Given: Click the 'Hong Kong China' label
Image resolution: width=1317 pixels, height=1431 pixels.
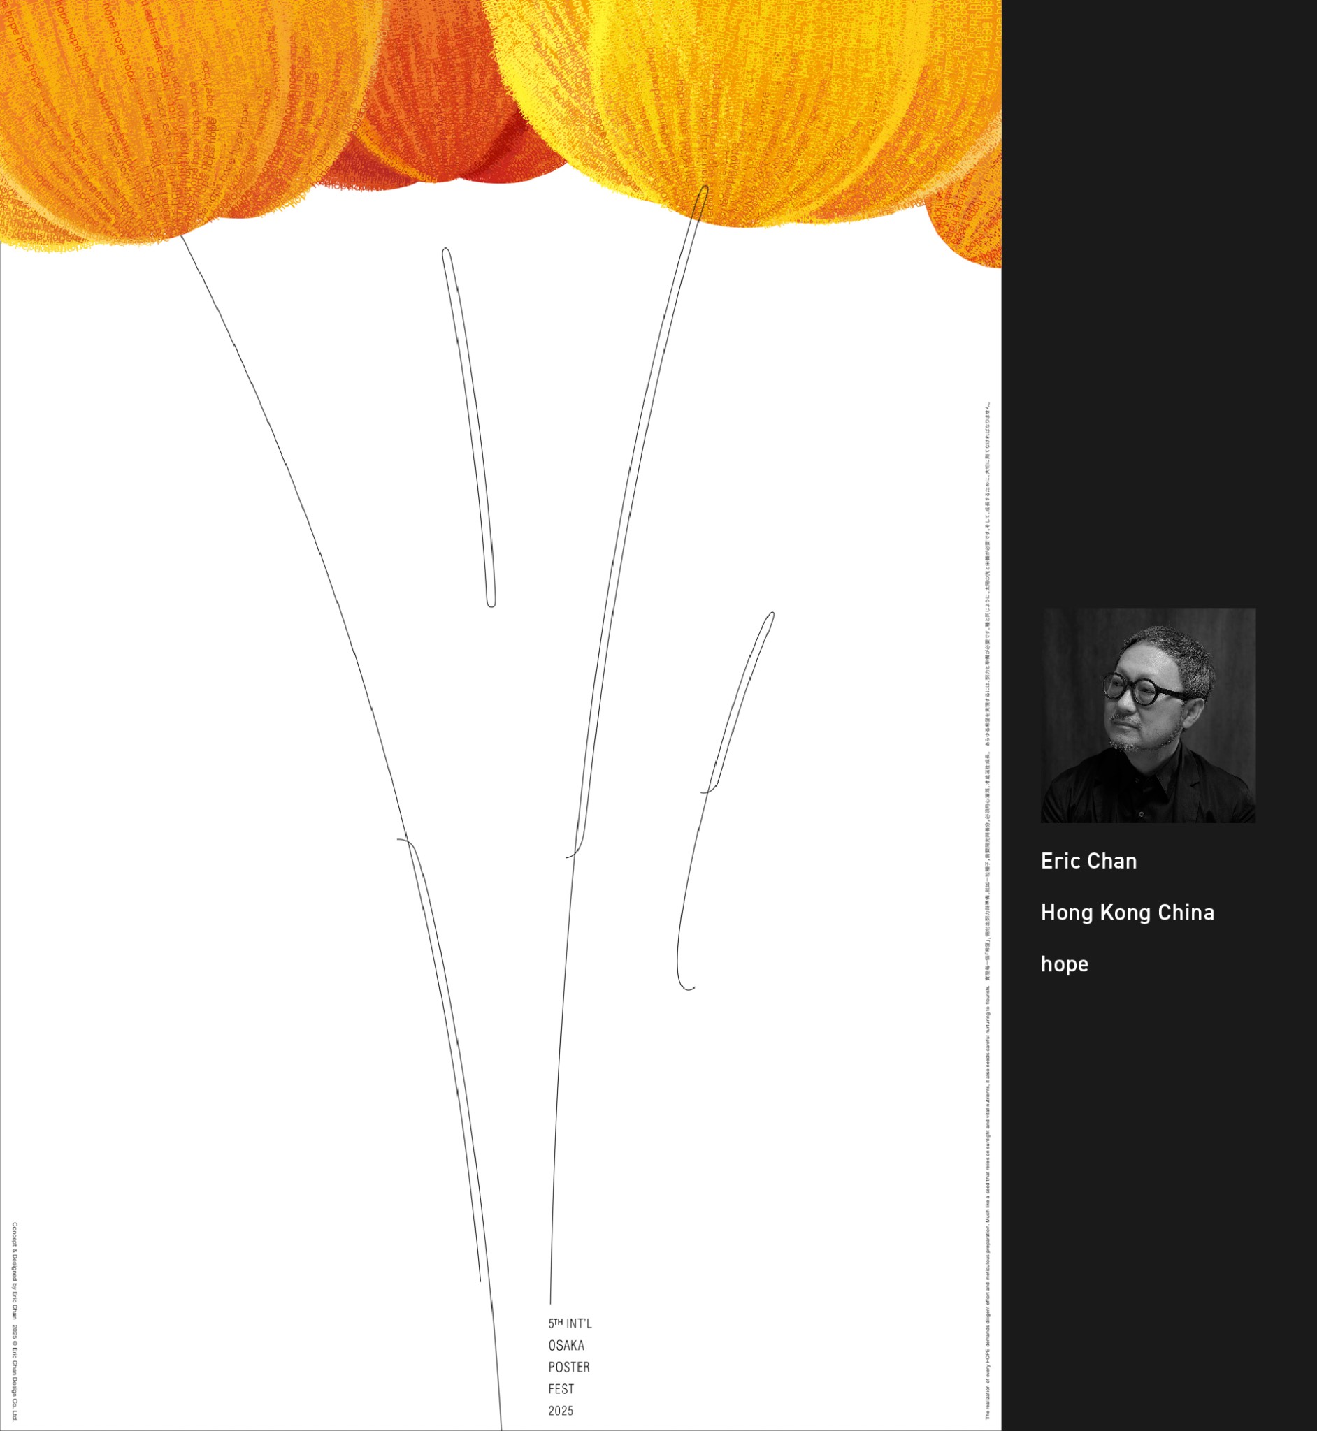Looking at the screenshot, I should (x=1128, y=913).
